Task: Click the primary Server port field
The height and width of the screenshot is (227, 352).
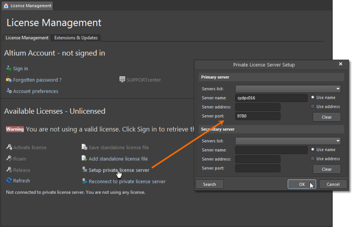Action: 258,117
